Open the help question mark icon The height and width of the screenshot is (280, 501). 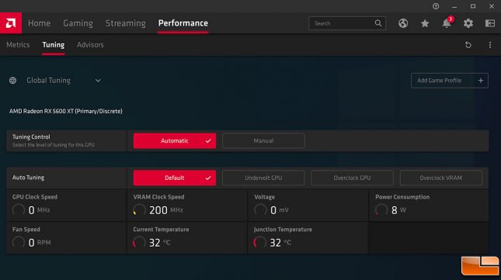pyautogui.click(x=436, y=6)
